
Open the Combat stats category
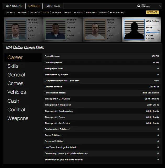16,110
